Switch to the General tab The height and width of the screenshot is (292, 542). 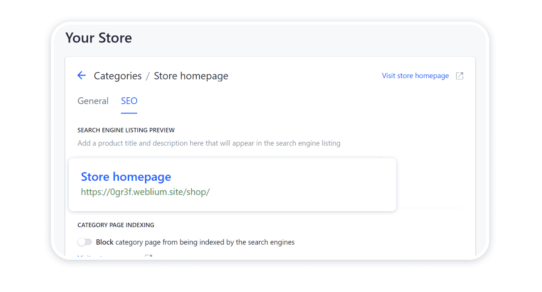pos(92,101)
